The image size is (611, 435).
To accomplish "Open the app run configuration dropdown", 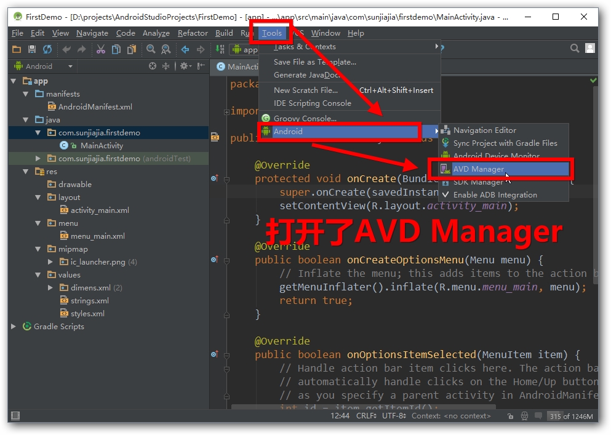I will [x=245, y=49].
